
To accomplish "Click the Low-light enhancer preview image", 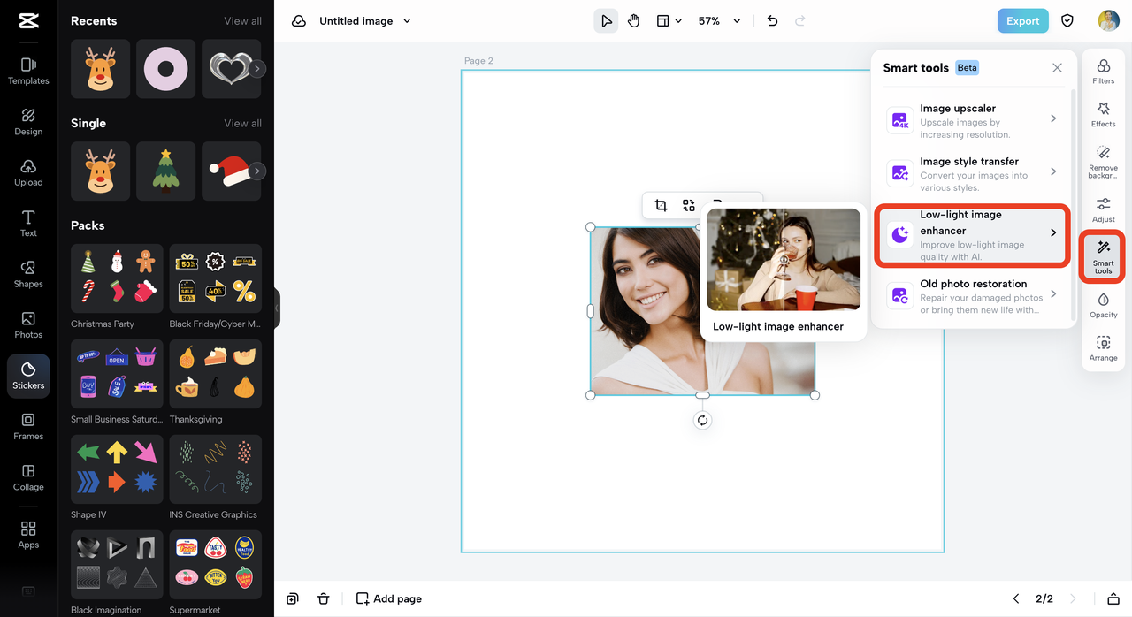I will [784, 260].
